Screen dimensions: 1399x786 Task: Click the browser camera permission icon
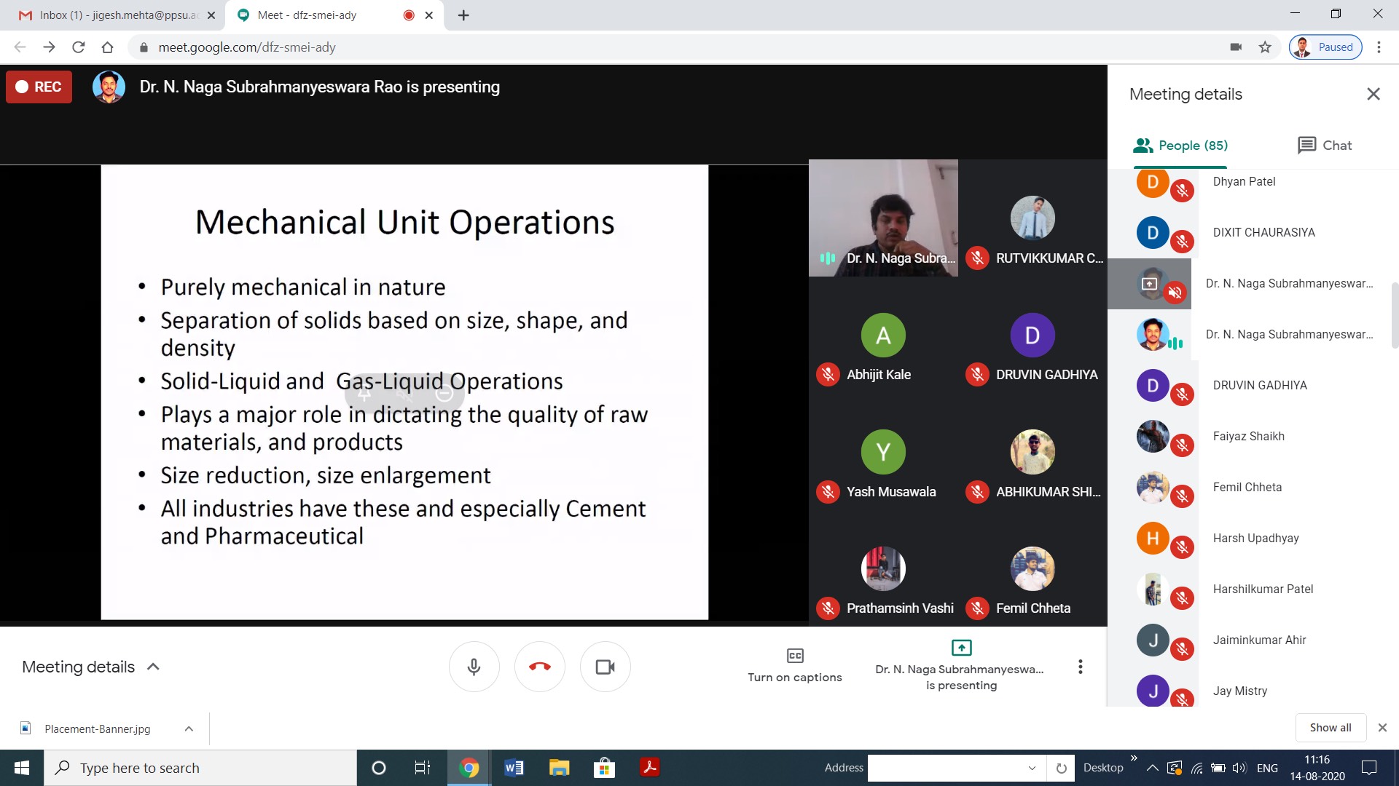tap(1236, 47)
